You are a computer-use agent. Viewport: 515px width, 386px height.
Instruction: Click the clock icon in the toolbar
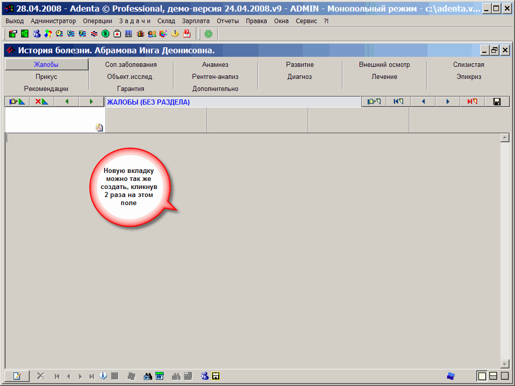tap(59, 34)
